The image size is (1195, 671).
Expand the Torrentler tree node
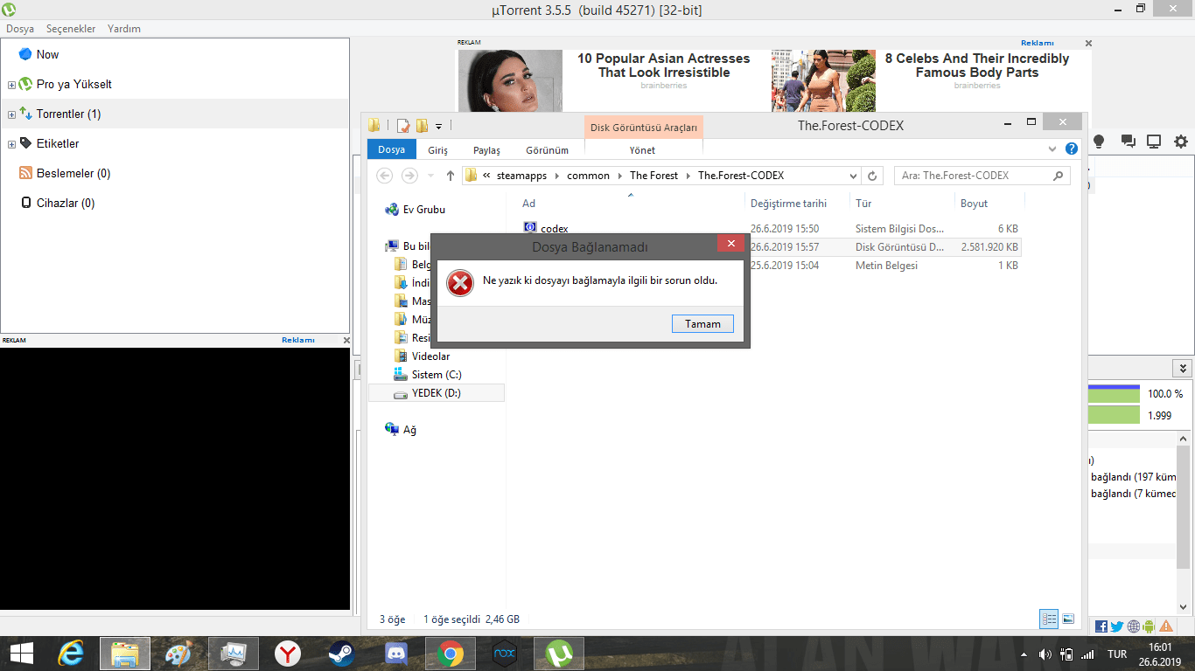(11, 114)
